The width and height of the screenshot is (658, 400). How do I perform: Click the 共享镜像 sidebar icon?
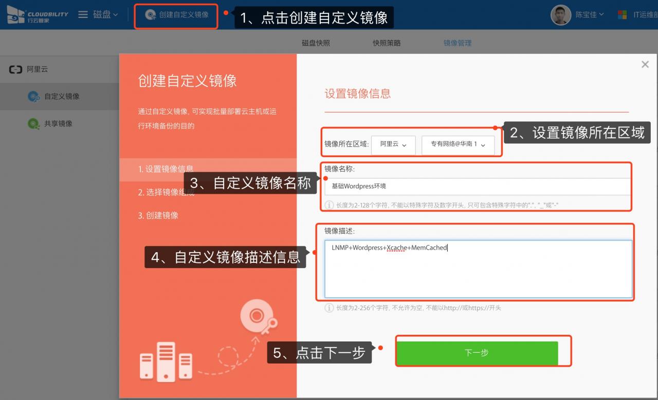pos(34,123)
